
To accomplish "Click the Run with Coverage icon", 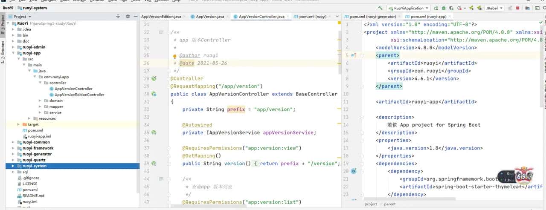I will tap(452, 8).
